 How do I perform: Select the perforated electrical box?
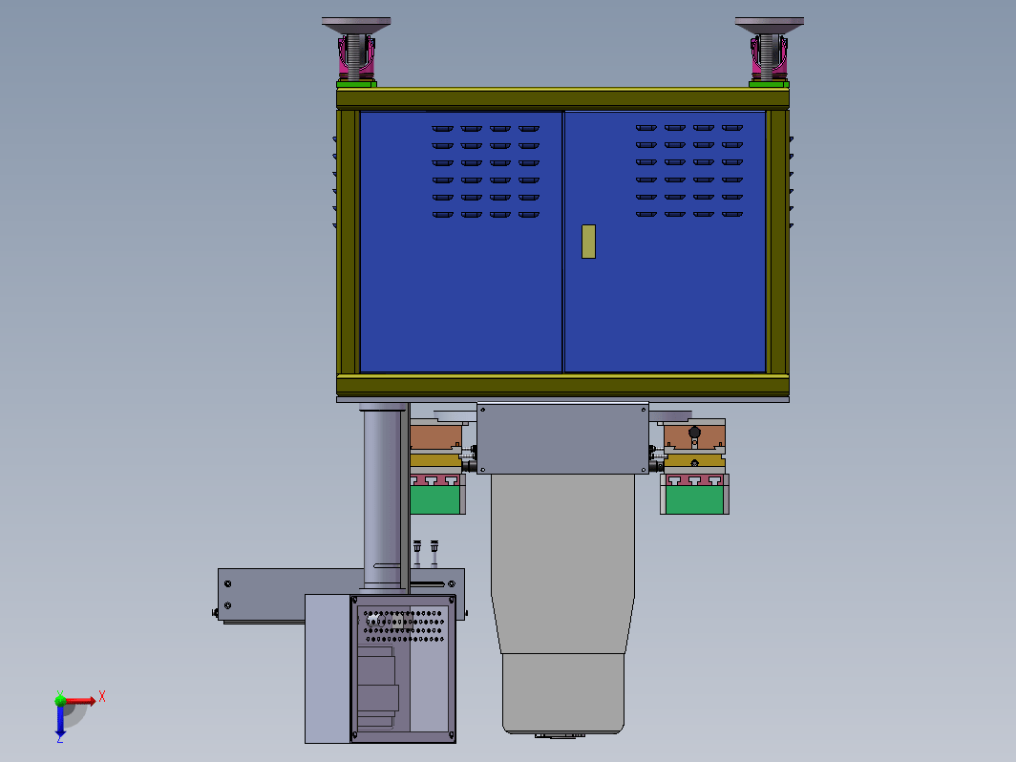(403, 668)
